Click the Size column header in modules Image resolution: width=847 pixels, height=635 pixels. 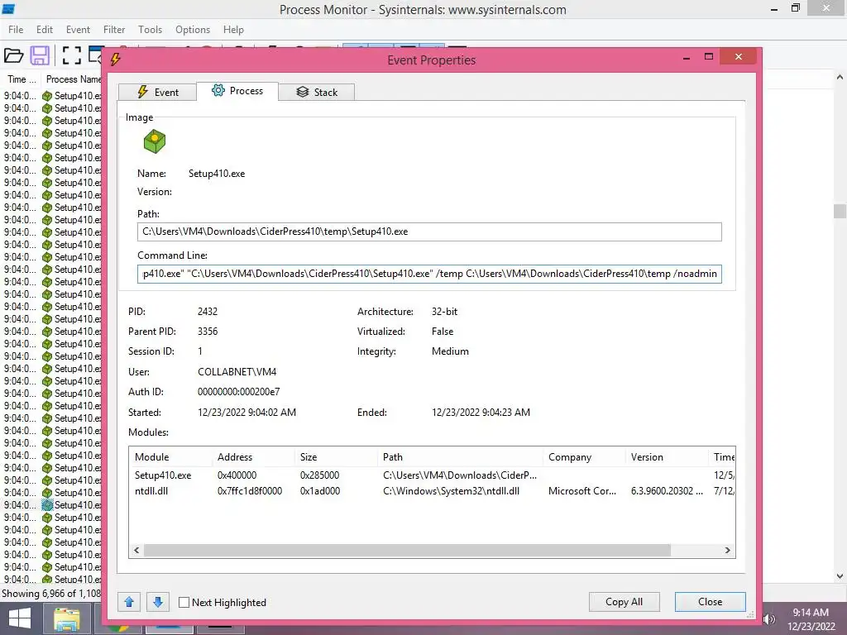click(336, 456)
